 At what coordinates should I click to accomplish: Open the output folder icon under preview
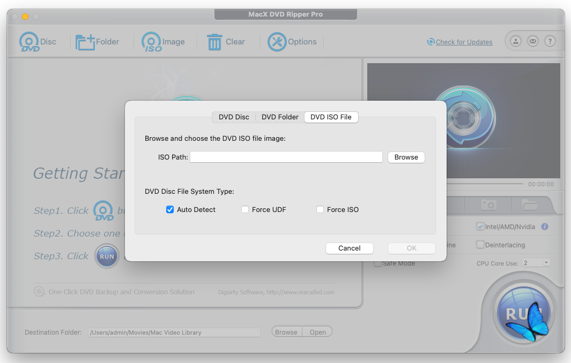[x=530, y=205]
